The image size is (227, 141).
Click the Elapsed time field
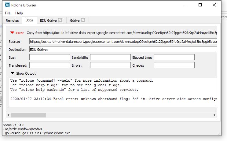(174, 58)
